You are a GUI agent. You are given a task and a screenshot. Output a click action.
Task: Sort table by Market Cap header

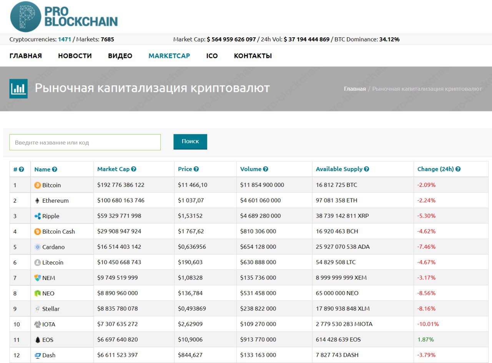point(113,169)
